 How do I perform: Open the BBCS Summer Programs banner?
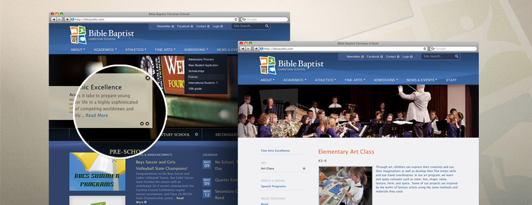coord(97,172)
